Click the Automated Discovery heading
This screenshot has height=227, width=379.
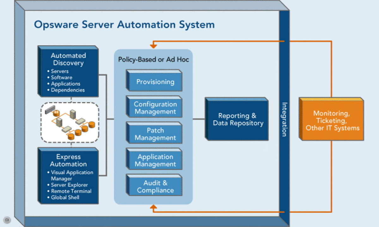coord(68,59)
